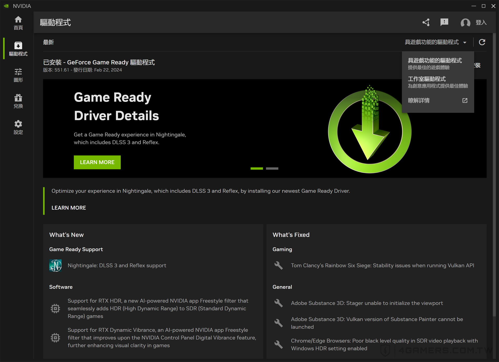499x362 pixels.
Task: Maximize the NVIDIA app window
Action: pyautogui.click(x=484, y=6)
